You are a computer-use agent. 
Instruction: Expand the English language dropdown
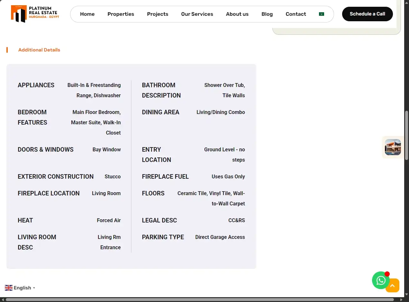tap(20, 288)
